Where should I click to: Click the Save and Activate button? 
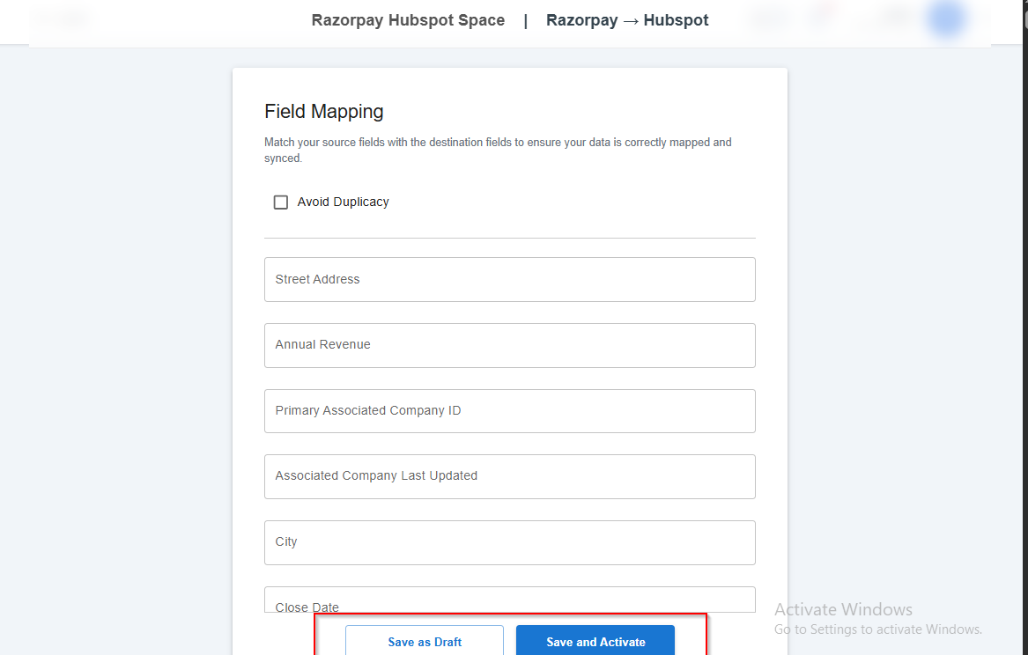click(595, 641)
